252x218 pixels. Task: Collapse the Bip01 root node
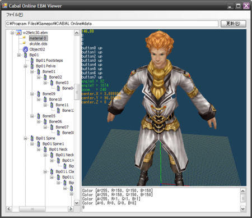click(x=19, y=55)
